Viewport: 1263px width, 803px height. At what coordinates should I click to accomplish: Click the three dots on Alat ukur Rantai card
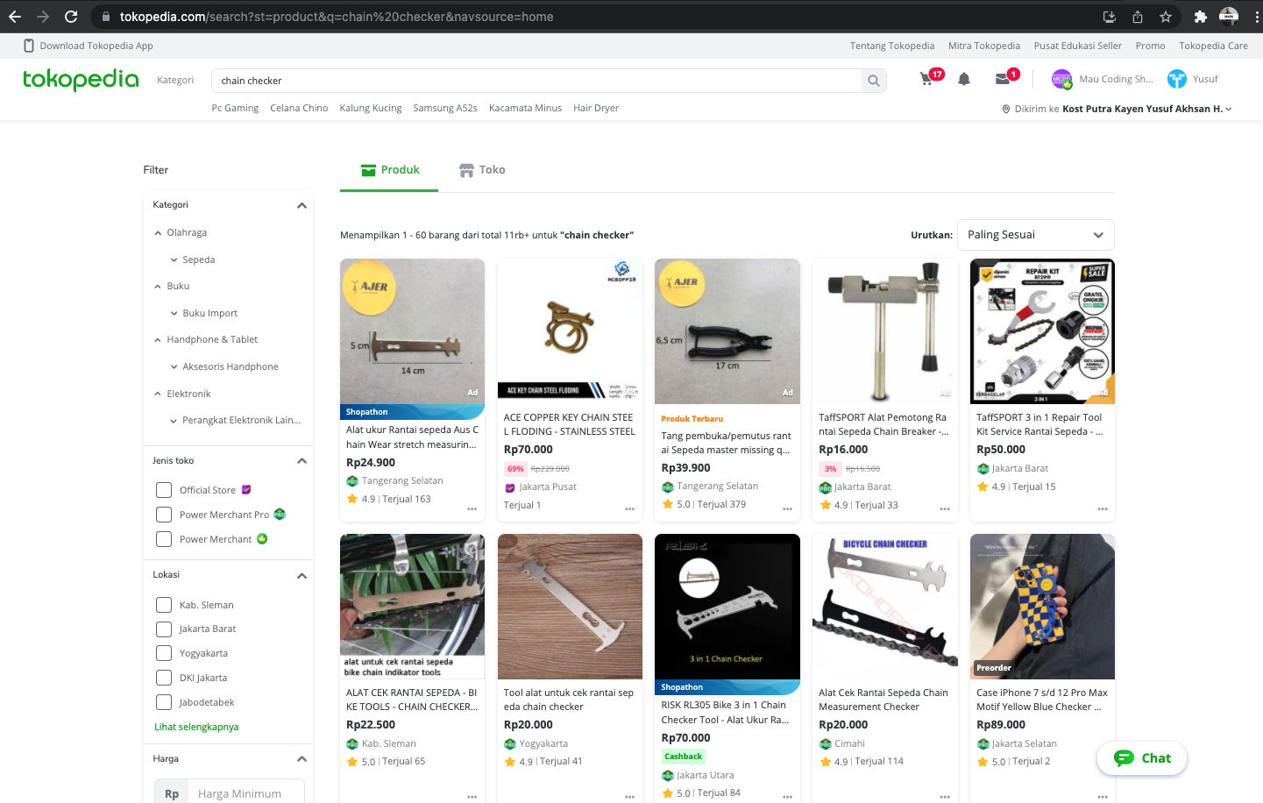(x=472, y=508)
